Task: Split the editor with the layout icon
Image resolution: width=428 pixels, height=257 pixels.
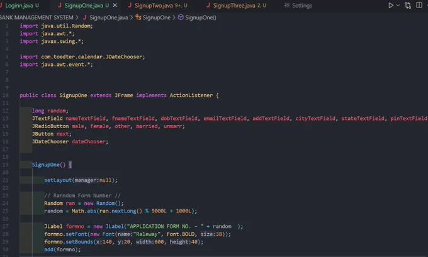Action: click(419, 5)
